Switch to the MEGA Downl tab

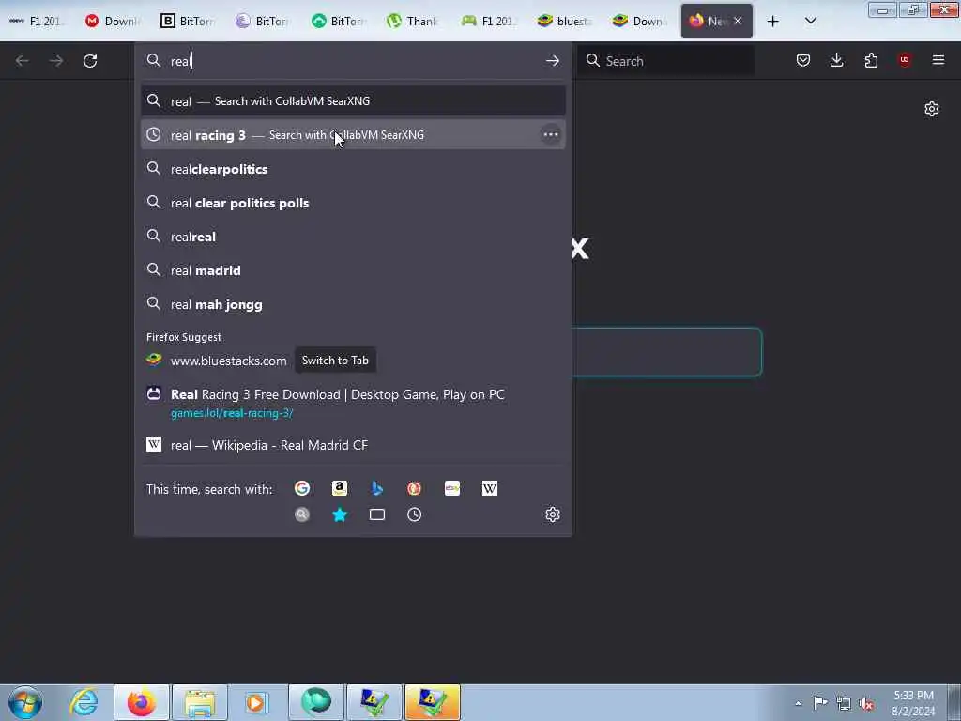pyautogui.click(x=113, y=21)
